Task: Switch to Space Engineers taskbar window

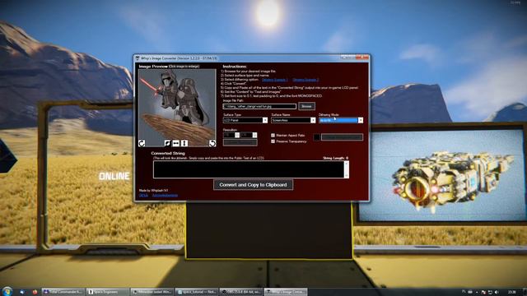Action: click(x=107, y=292)
